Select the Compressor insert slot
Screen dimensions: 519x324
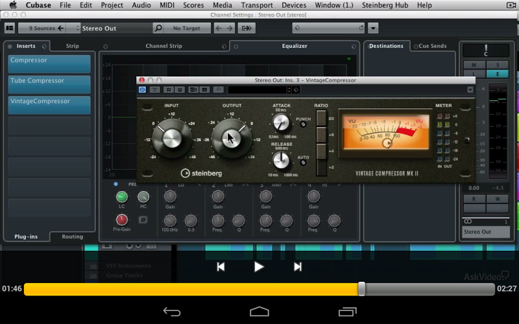49,64
